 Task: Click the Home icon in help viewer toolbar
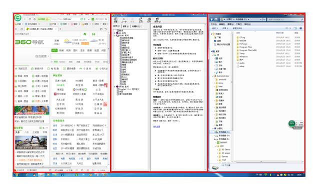[x=141, y=20]
